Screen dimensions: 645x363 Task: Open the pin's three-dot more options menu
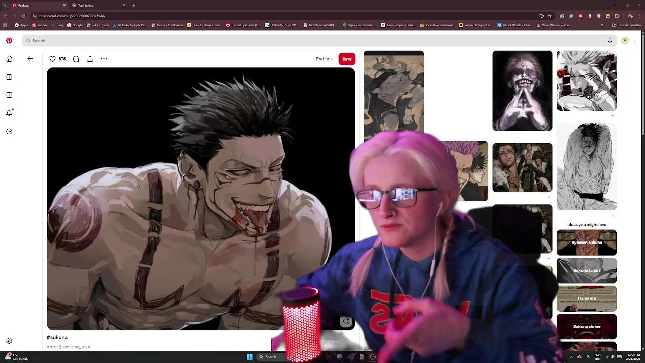point(104,59)
